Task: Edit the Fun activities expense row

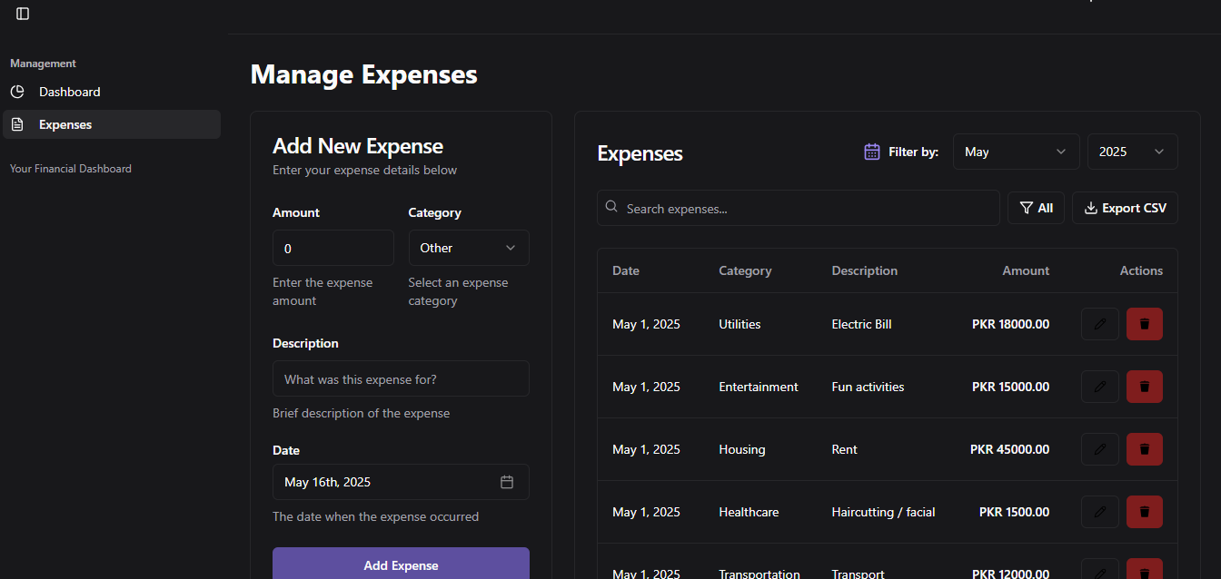Action: (1099, 387)
